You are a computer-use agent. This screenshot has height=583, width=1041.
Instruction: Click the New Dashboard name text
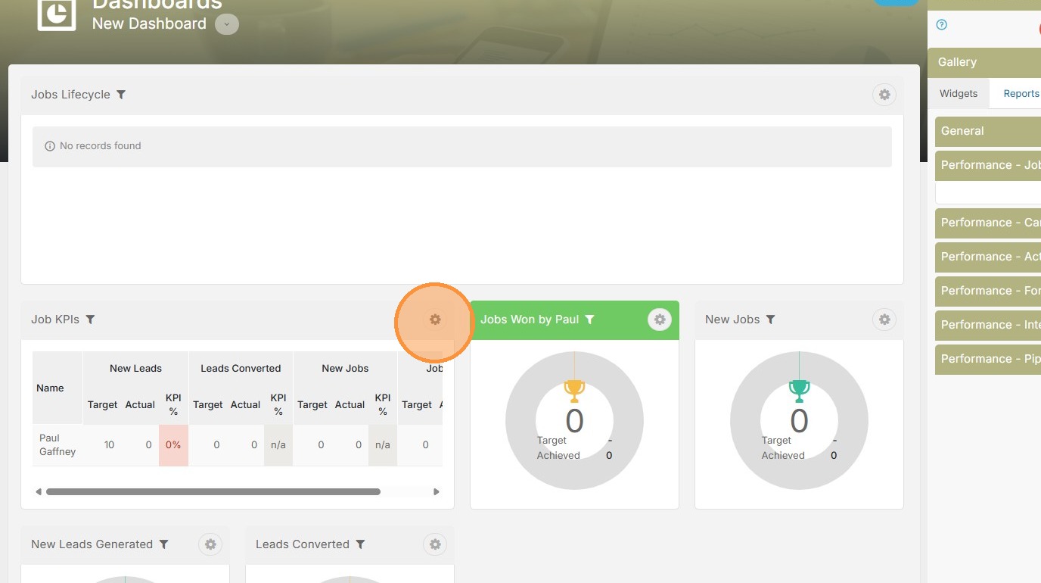pyautogui.click(x=149, y=24)
